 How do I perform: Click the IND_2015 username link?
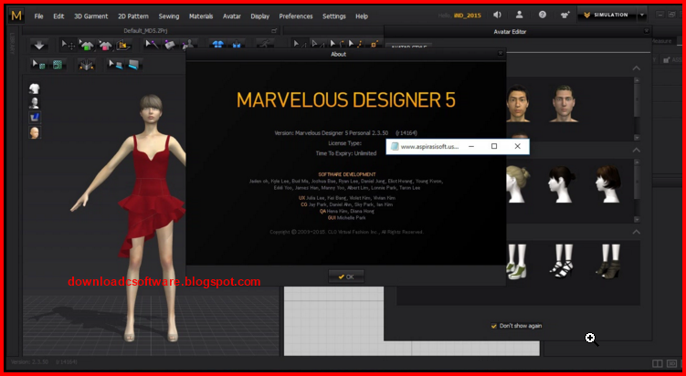(468, 16)
